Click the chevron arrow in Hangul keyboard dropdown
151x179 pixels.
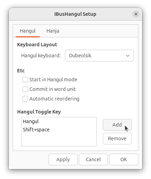(x=128, y=56)
